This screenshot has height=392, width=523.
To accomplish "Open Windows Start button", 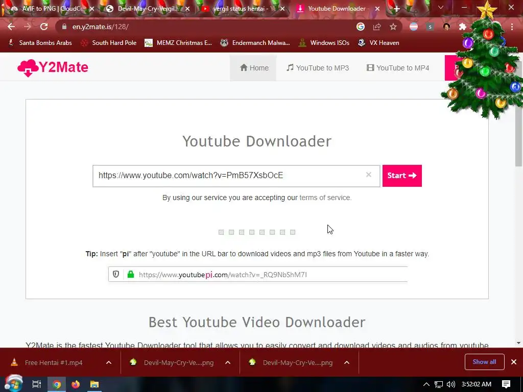I will (13, 384).
